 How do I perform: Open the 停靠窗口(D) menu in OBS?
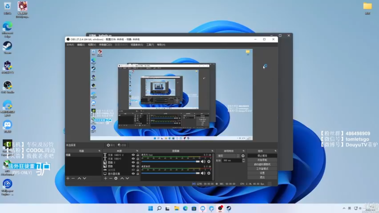click(105, 44)
